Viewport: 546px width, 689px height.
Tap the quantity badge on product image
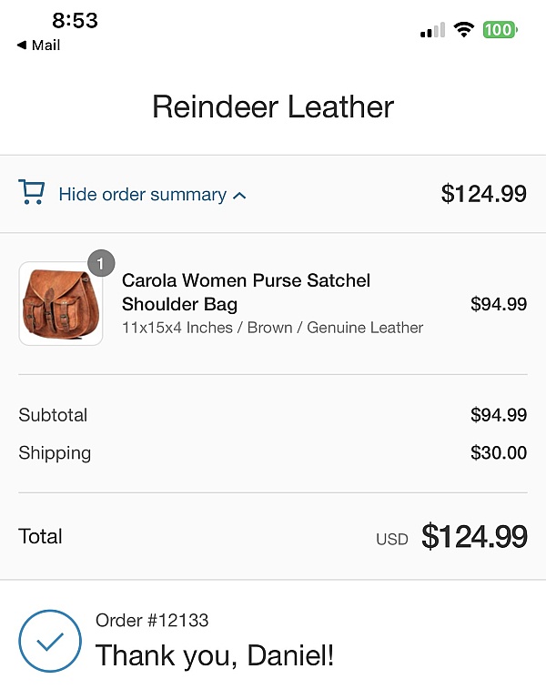(101, 263)
